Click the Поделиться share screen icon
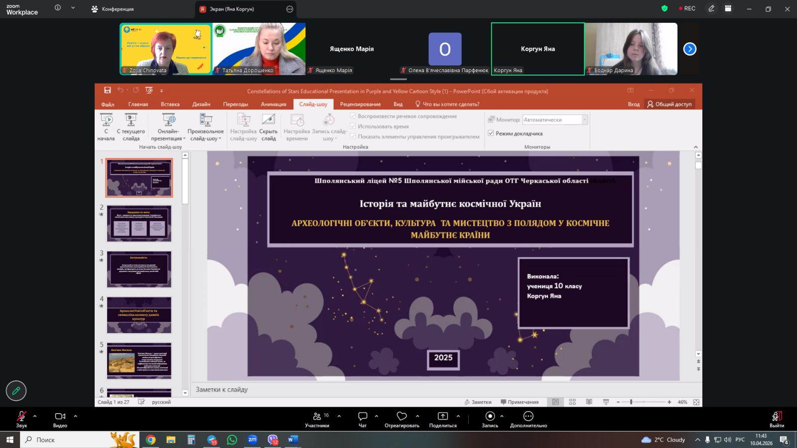 (442, 417)
